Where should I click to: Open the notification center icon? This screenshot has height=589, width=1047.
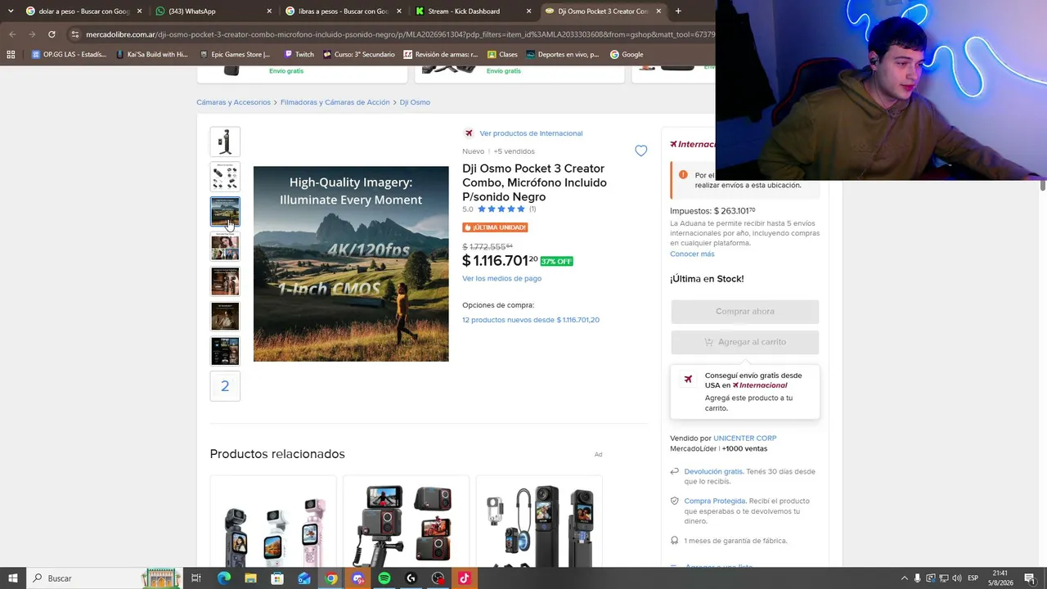[x=1032, y=578]
